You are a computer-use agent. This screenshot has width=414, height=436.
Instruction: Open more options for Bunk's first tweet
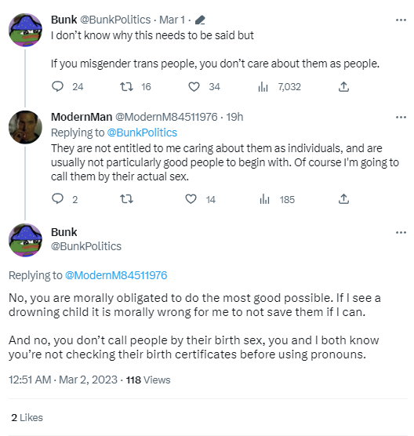coord(401,20)
